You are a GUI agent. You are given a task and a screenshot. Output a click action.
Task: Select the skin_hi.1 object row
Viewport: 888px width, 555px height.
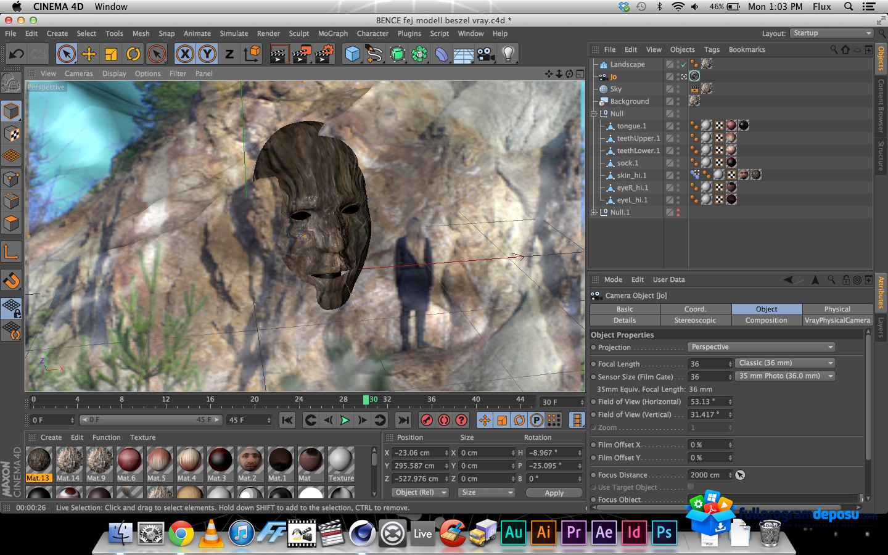pos(631,175)
